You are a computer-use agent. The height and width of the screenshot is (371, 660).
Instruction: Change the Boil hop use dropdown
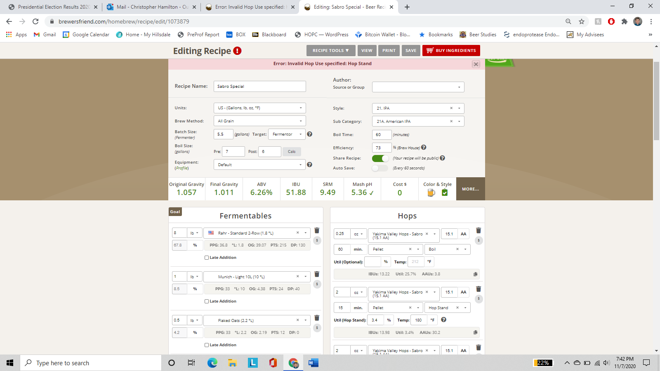click(448, 249)
